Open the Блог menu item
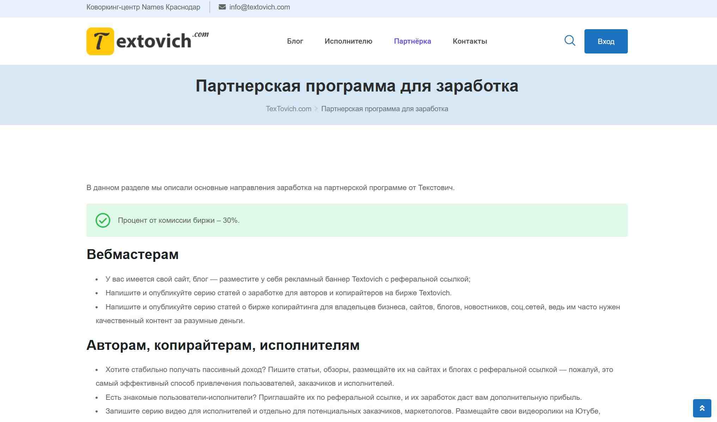The width and height of the screenshot is (717, 422). 295,41
